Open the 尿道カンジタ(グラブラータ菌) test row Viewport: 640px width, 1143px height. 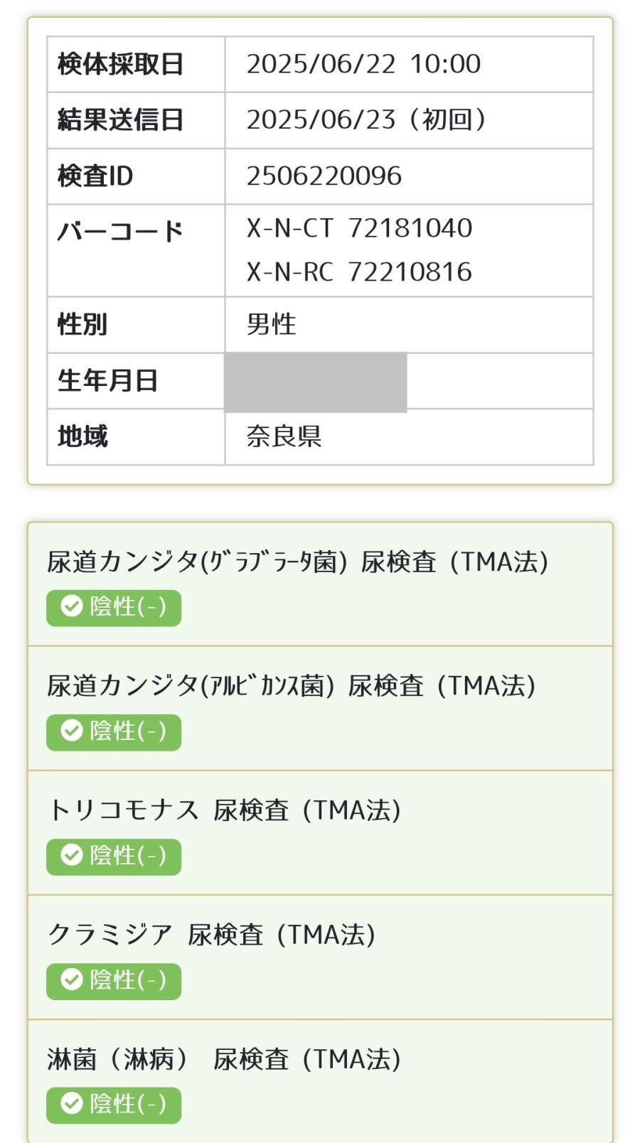[x=320, y=584]
